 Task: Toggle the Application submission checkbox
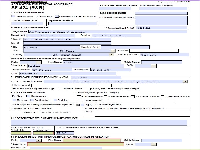point(37,16)
